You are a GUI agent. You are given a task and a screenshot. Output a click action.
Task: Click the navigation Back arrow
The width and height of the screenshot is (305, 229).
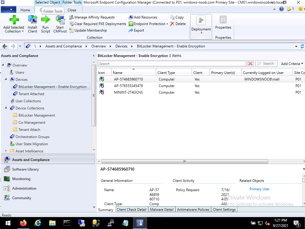[x=5, y=46]
